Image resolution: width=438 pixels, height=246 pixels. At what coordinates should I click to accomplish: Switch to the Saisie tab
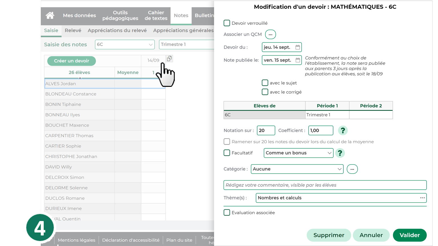tap(51, 30)
